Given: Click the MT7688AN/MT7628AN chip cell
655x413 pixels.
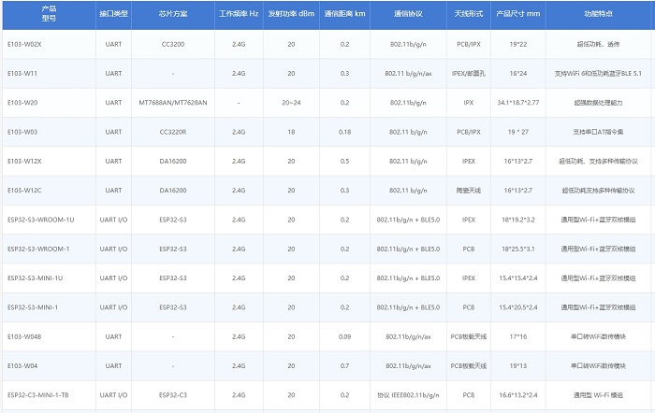Looking at the screenshot, I should tap(173, 103).
